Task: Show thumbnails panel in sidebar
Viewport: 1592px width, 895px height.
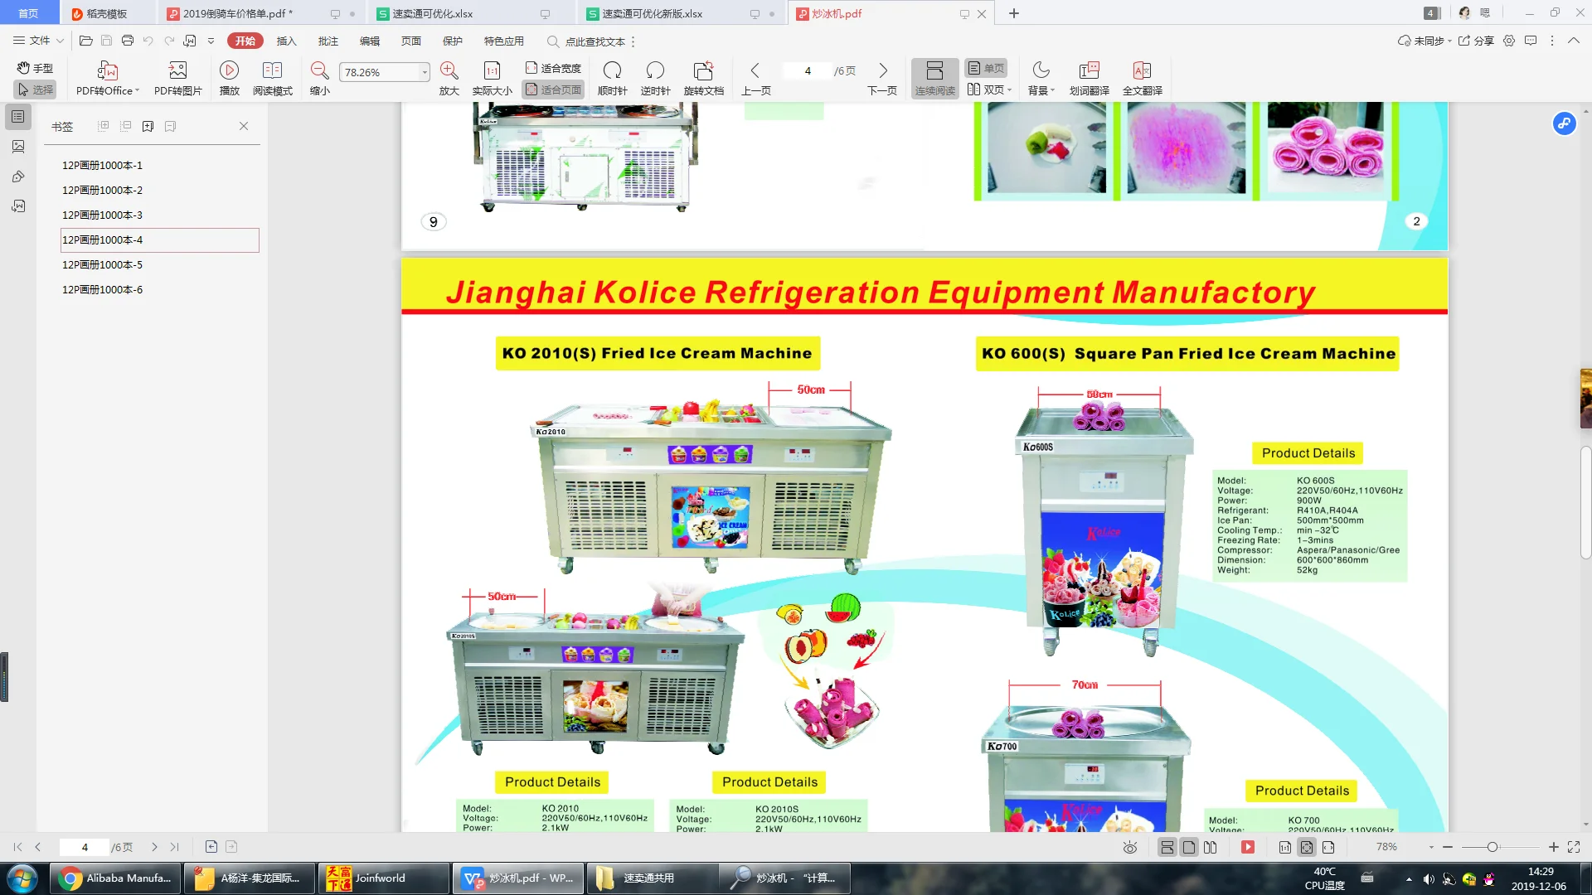Action: 17,147
